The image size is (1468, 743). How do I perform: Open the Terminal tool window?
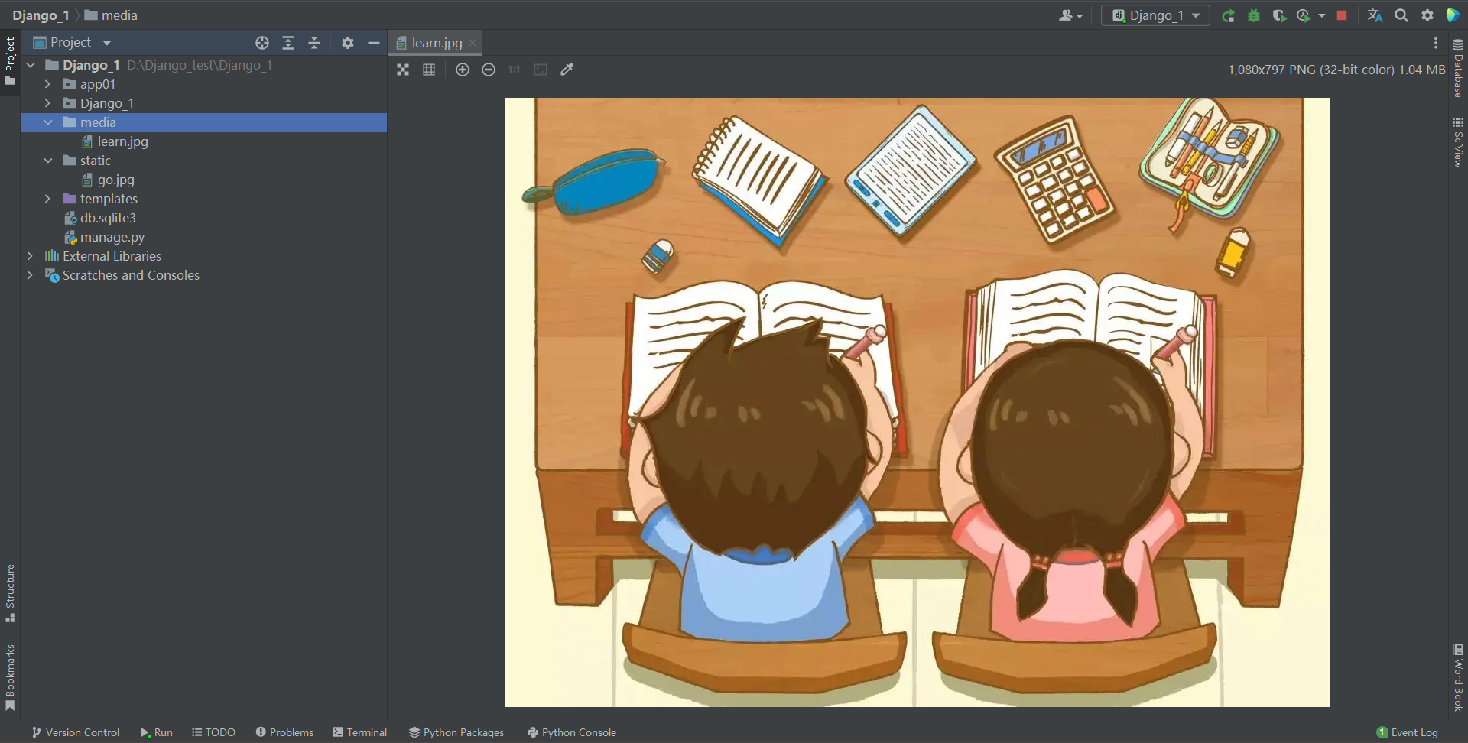point(359,732)
